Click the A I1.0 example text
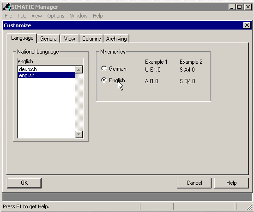Image resolution: width=254 pixels, height=212 pixels. pos(151,81)
